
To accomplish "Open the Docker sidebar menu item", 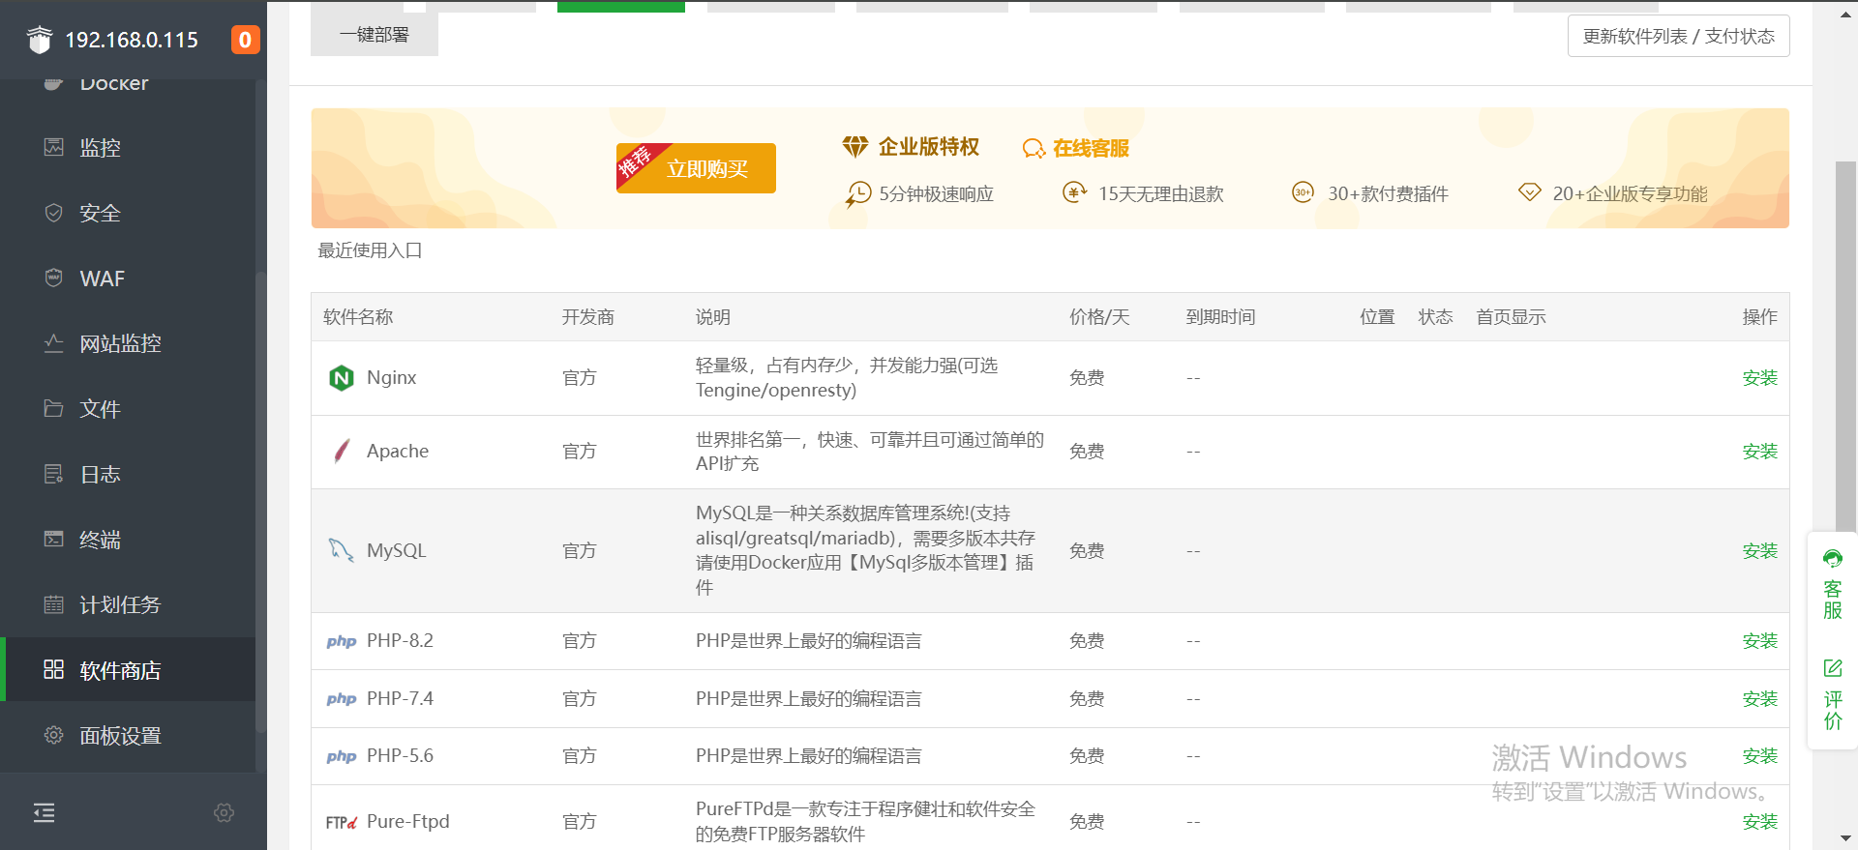I will 128,85.
